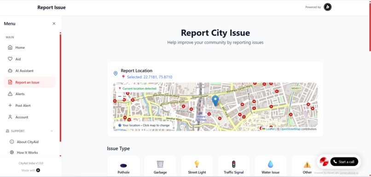The width and height of the screenshot is (371, 177).
Task: Select Garbage issue type
Action: tap(160, 166)
